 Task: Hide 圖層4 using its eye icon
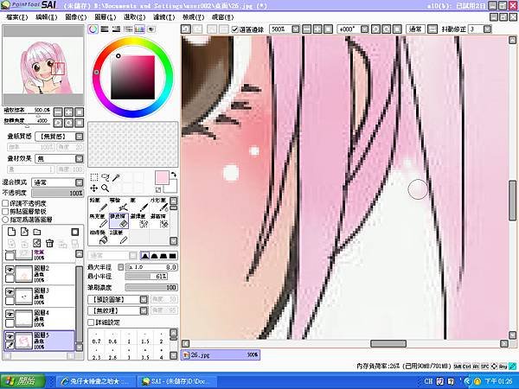click(10, 315)
